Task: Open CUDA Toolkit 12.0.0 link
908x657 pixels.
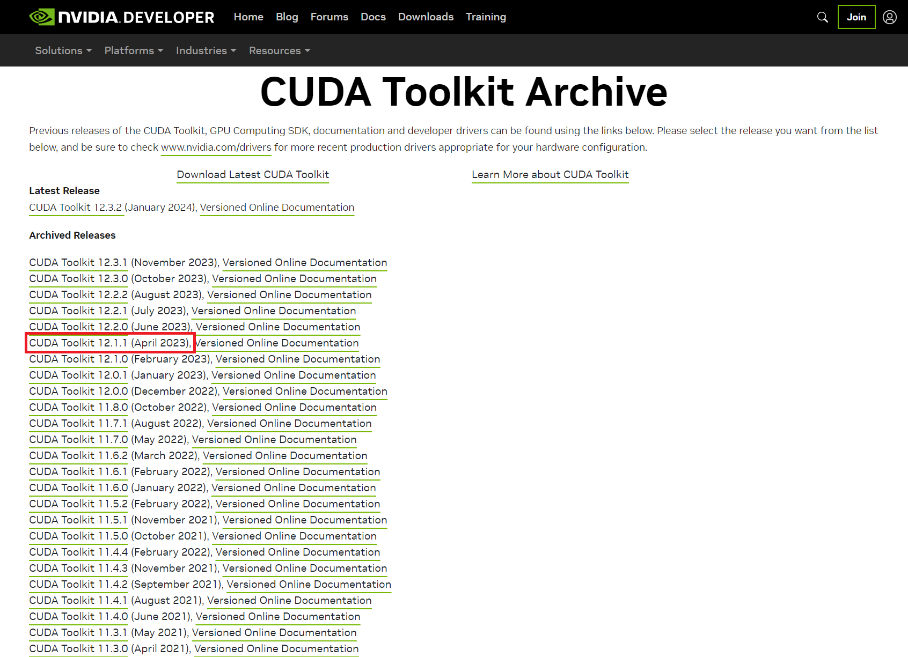Action: [78, 392]
